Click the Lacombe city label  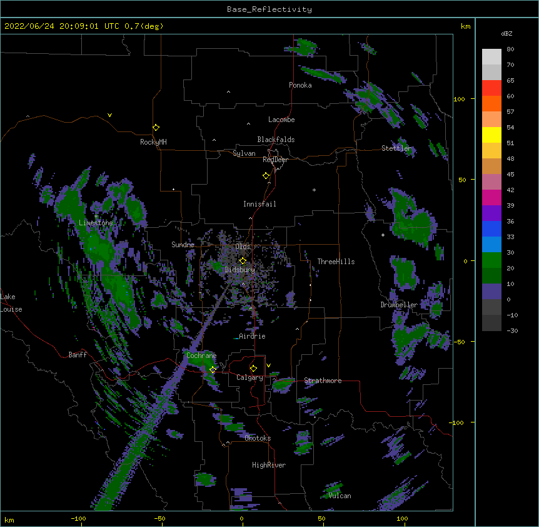click(x=281, y=120)
